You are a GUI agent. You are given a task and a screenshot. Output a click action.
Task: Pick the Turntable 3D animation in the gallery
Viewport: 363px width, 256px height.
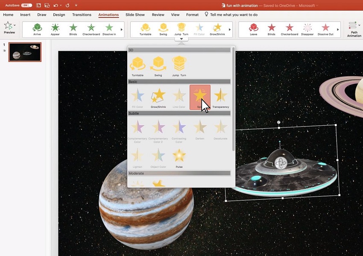138,65
